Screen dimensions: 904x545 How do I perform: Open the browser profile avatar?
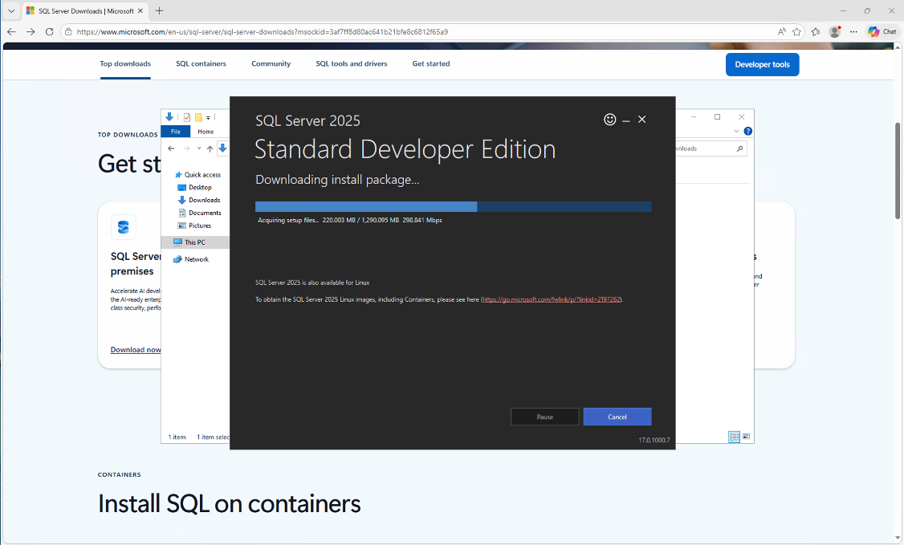pyautogui.click(x=834, y=31)
